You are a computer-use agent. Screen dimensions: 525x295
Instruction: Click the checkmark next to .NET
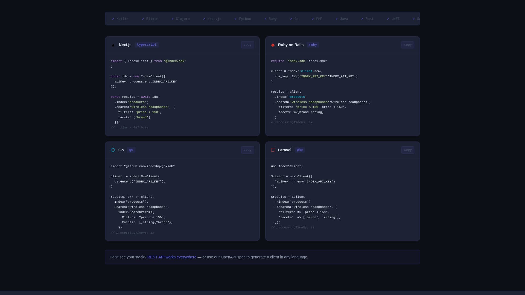click(x=388, y=19)
